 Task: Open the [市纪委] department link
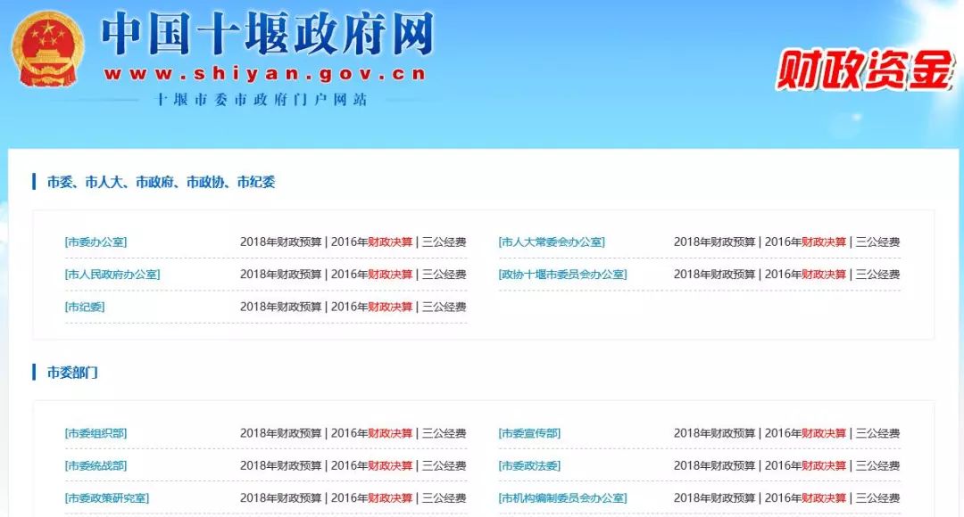(x=85, y=307)
